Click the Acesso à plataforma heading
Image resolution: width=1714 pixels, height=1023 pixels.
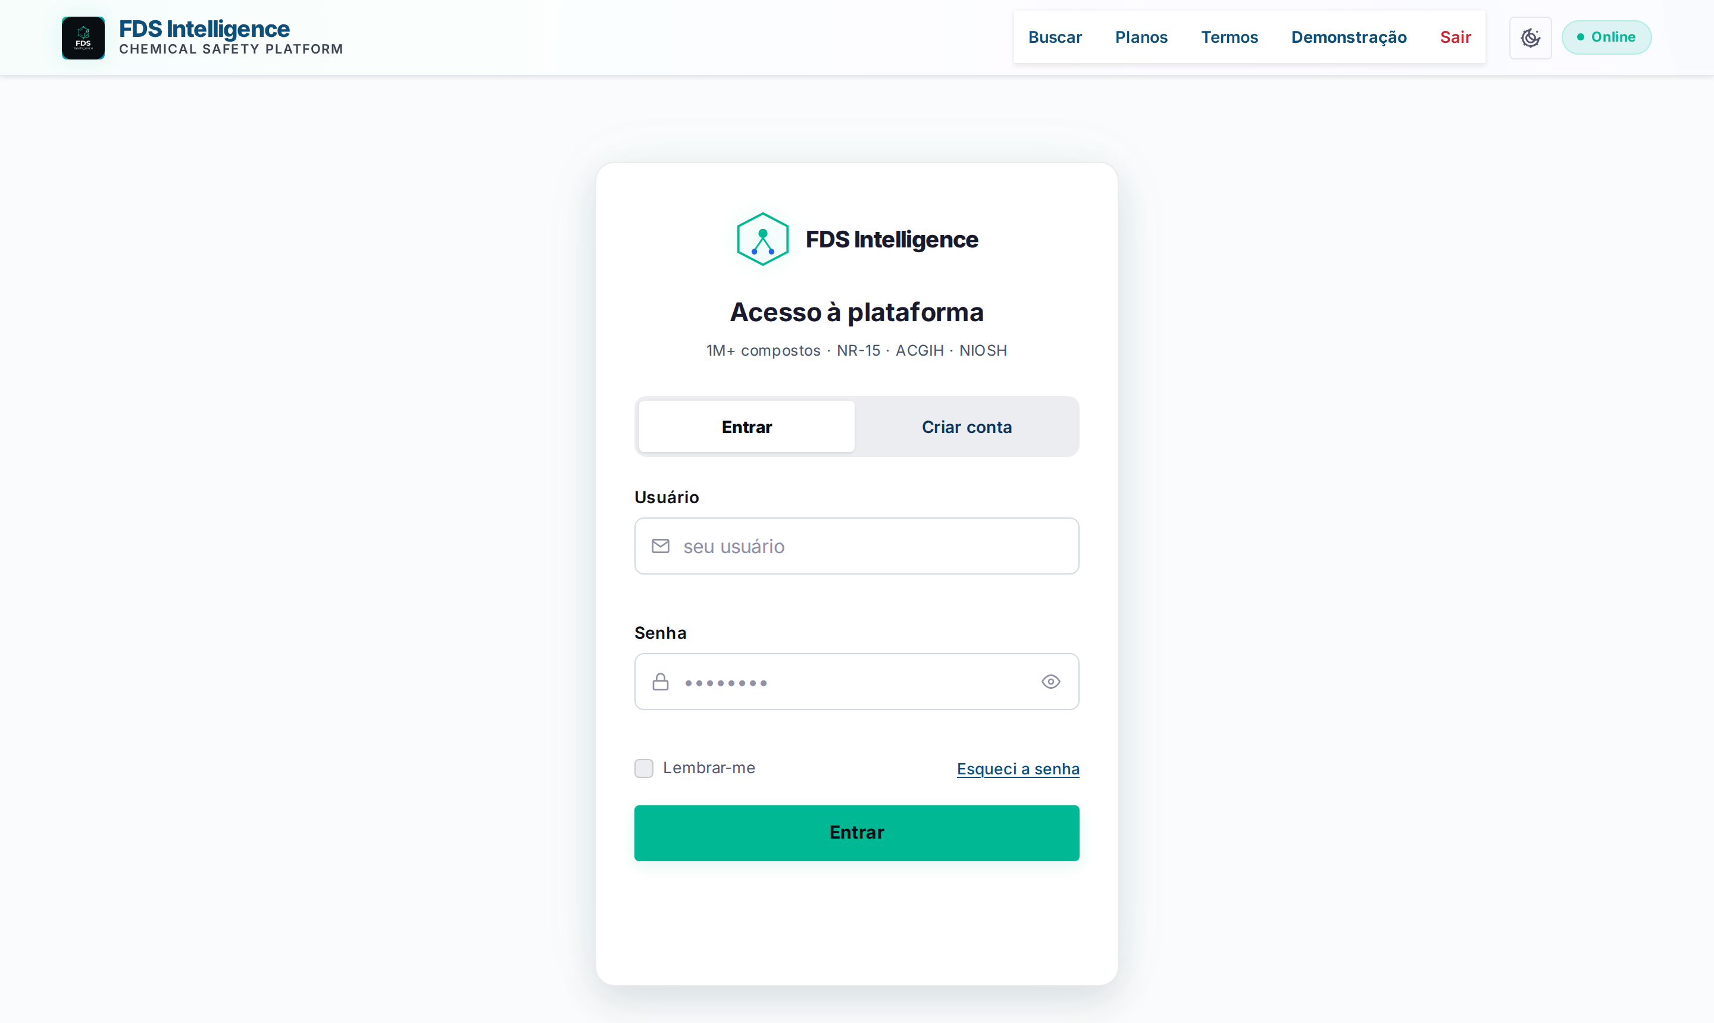[856, 312]
